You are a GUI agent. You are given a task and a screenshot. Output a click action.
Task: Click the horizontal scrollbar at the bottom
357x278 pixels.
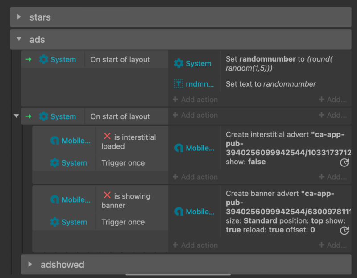[x=178, y=274]
